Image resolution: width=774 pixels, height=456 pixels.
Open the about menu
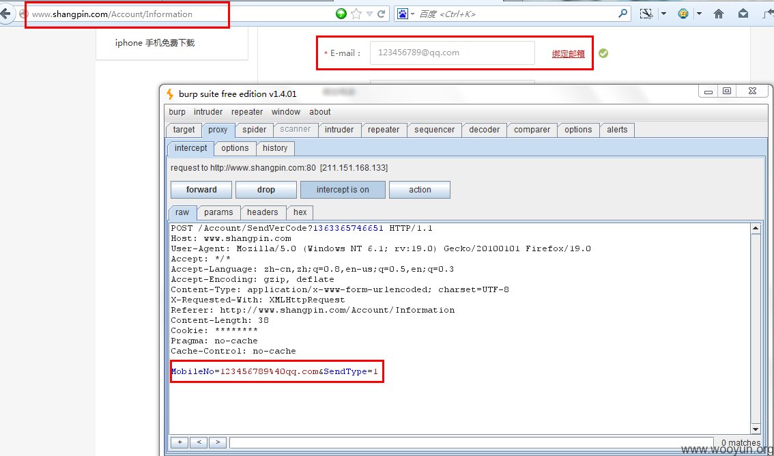pos(320,112)
